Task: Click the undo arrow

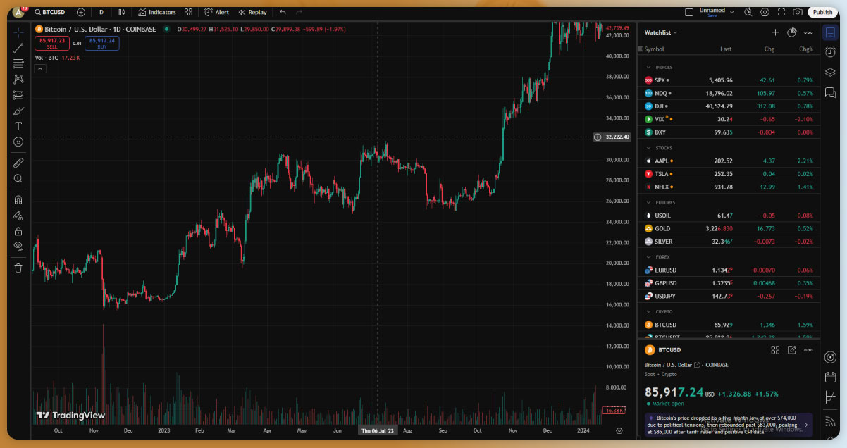Action: (x=283, y=12)
